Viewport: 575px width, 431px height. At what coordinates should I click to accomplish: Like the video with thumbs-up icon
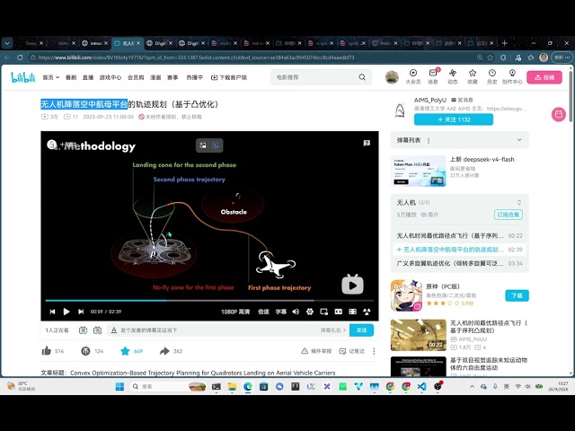[x=47, y=351]
